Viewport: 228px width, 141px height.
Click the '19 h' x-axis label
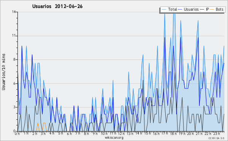182,133
